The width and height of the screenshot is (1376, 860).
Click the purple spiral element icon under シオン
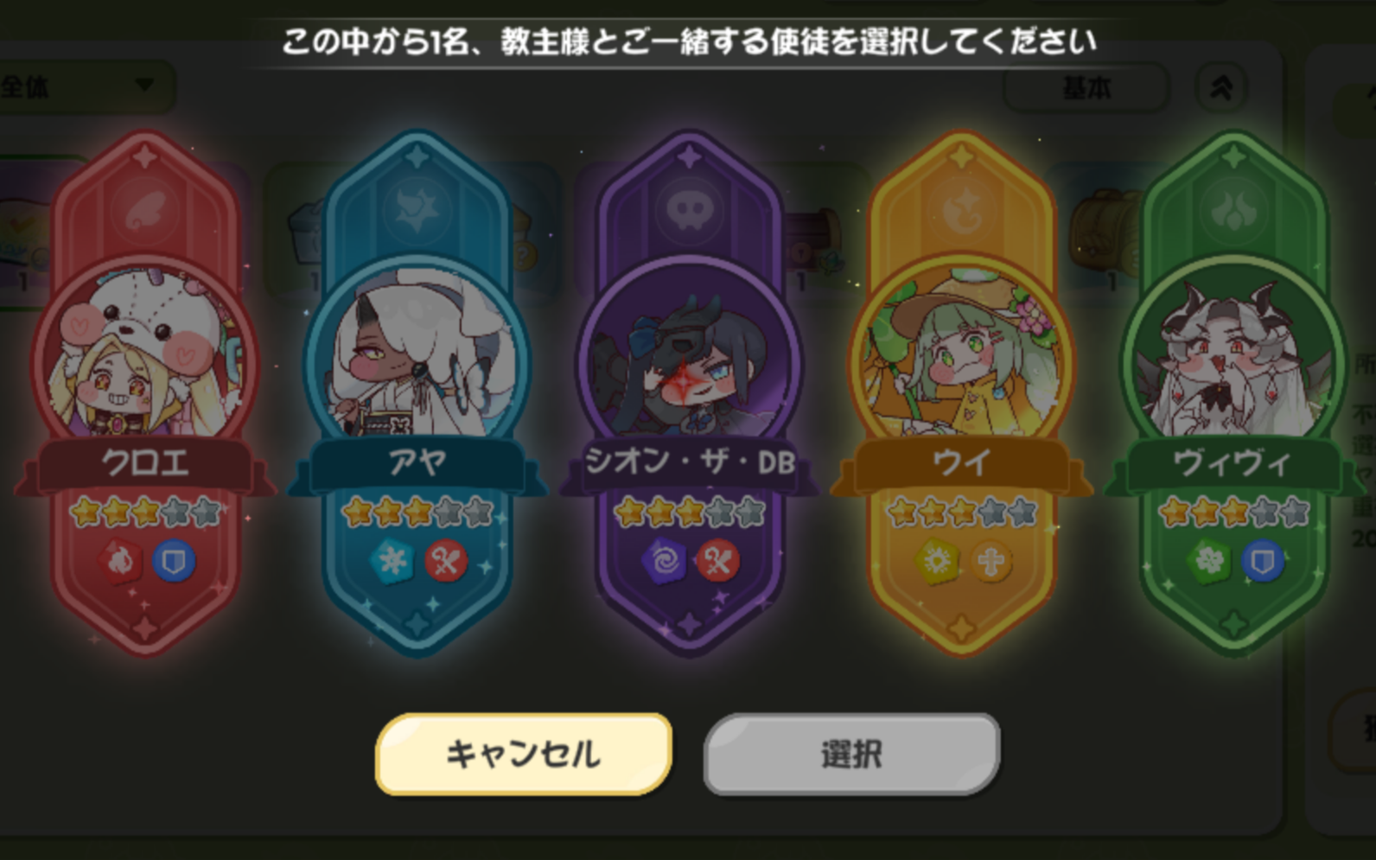click(665, 563)
